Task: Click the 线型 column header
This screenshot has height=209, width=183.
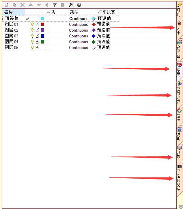Action: pos(79,12)
